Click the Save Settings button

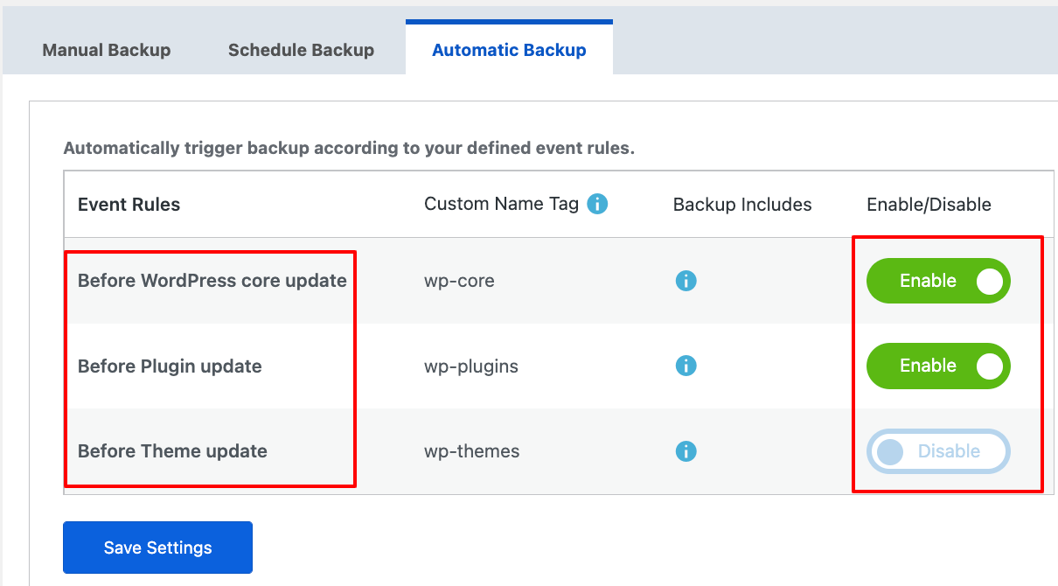(157, 547)
